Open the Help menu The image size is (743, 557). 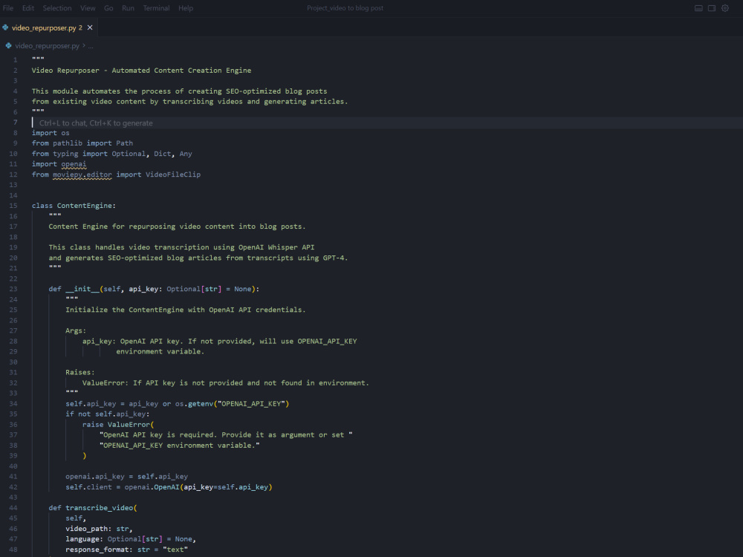186,8
